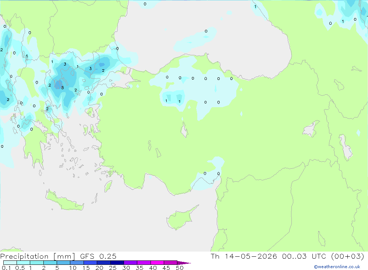This screenshot has width=368, height=270.
Task: Click the palest cyan 0.1–0.5 mm legend swatch
Action: [x=10, y=263]
